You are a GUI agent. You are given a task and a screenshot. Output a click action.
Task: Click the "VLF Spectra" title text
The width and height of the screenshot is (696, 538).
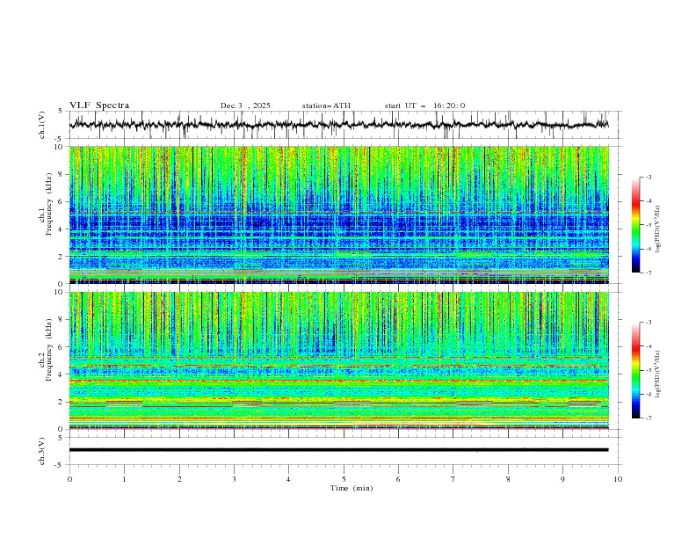[x=99, y=105]
